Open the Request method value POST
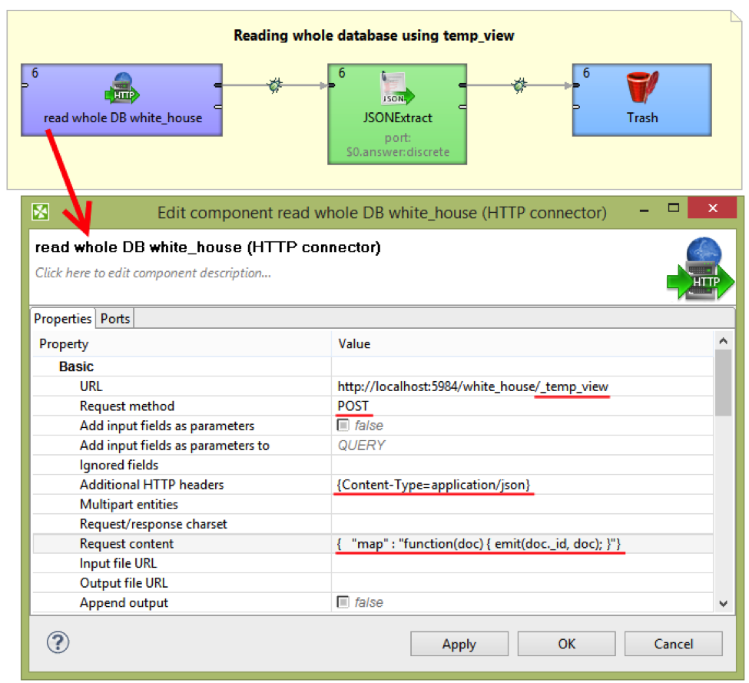Image resolution: width=749 pixels, height=683 pixels. [x=353, y=406]
